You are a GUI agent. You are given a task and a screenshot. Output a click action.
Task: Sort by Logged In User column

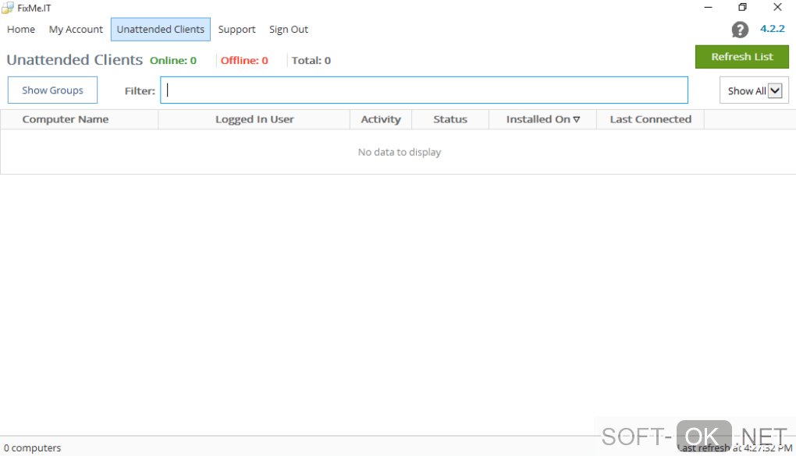[254, 120]
